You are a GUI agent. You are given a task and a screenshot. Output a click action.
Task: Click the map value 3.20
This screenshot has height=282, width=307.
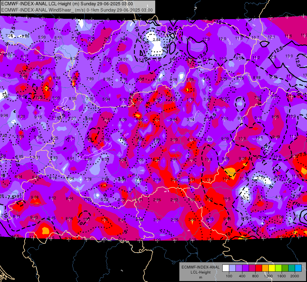pyautogui.click(x=41, y=57)
